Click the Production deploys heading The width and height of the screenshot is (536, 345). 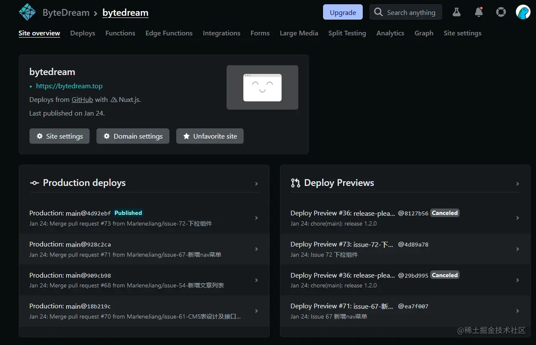[84, 183]
